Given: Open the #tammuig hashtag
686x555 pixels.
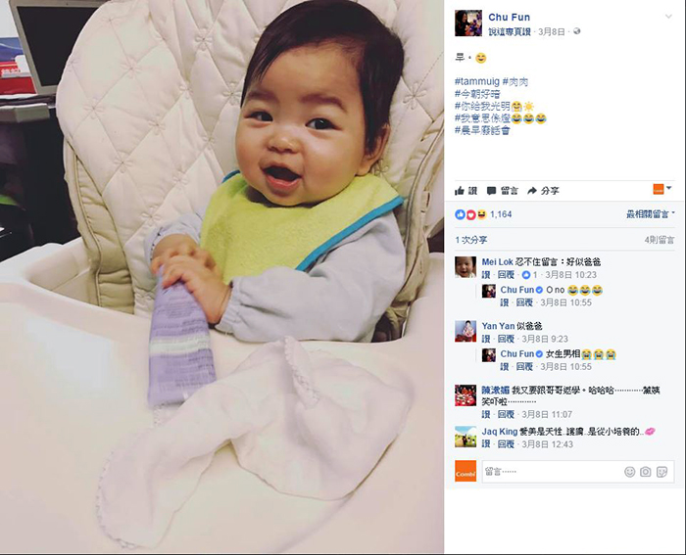Looking at the screenshot, I should pyautogui.click(x=477, y=81).
